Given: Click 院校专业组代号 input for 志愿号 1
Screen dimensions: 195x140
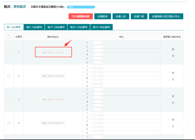Looking at the screenshot, I should [x=53, y=52].
